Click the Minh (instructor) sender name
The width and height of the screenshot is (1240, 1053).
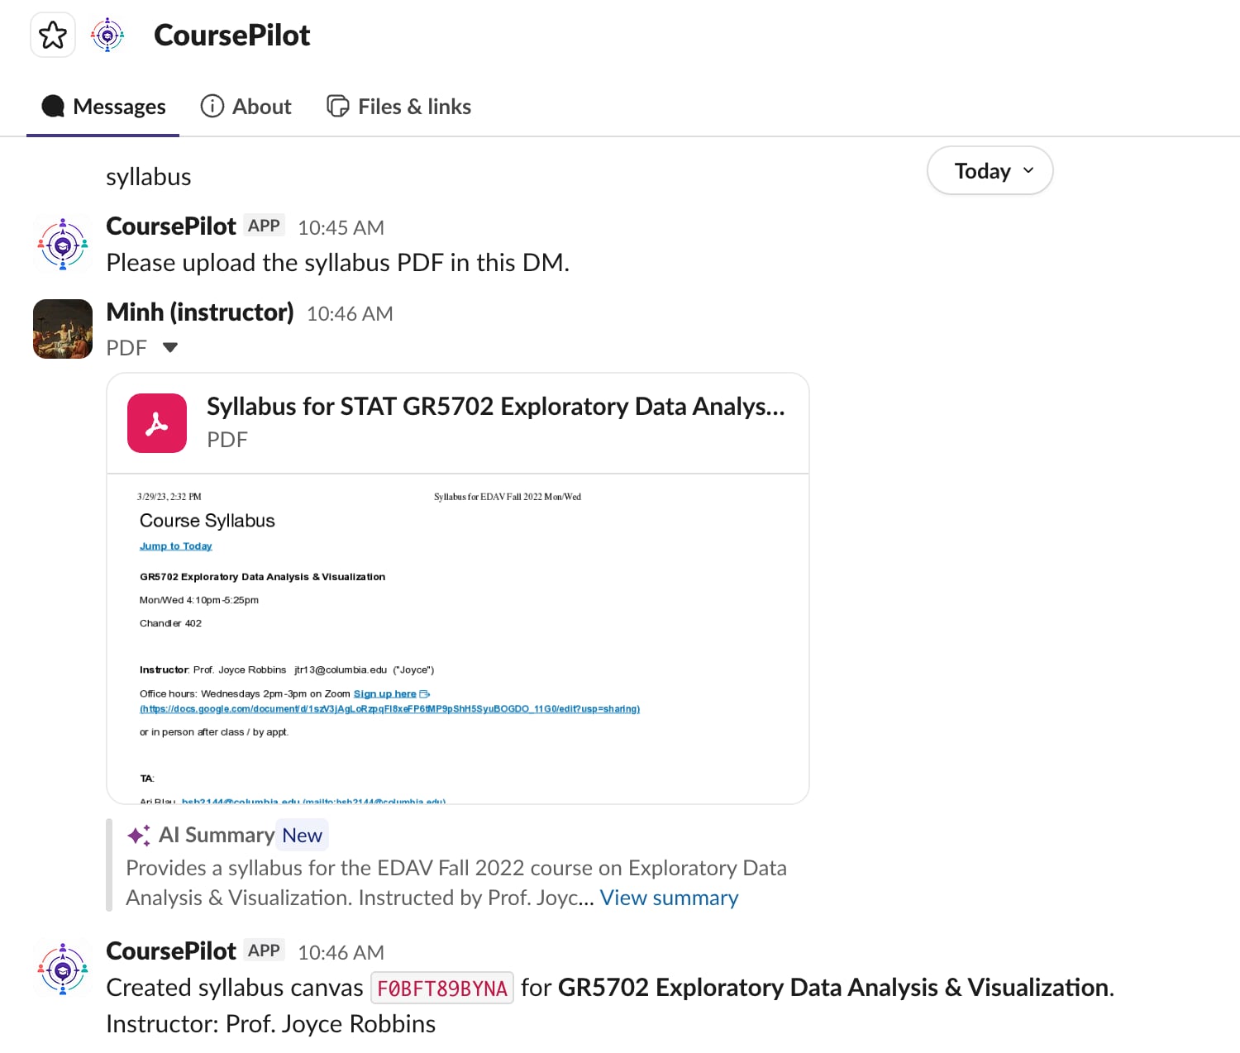click(x=200, y=312)
